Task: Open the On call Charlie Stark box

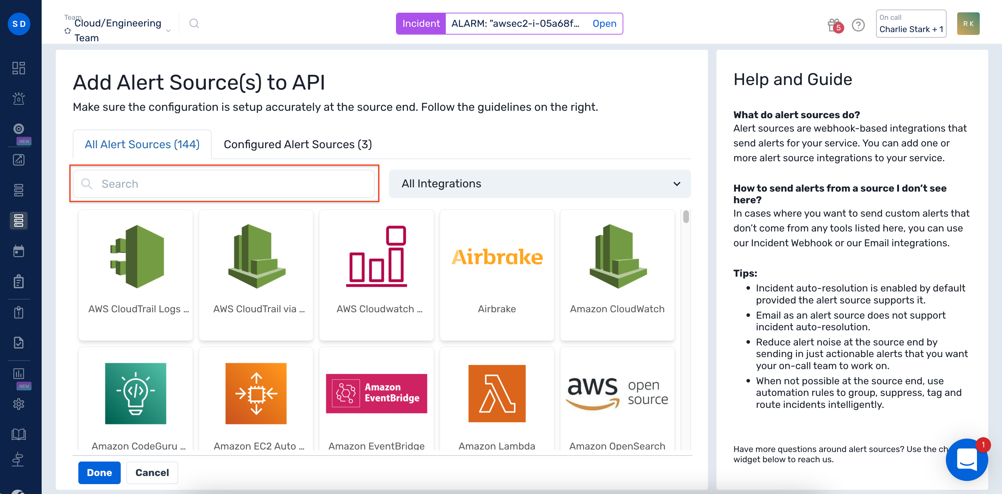Action: [911, 24]
